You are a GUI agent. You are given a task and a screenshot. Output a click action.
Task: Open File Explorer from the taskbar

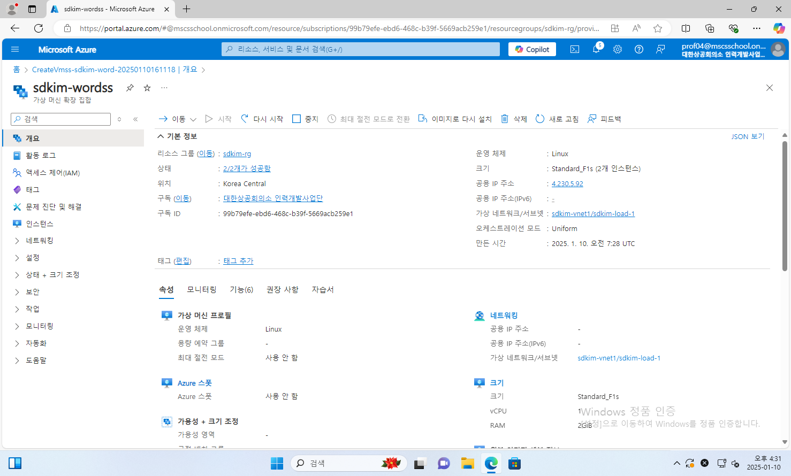(467, 463)
